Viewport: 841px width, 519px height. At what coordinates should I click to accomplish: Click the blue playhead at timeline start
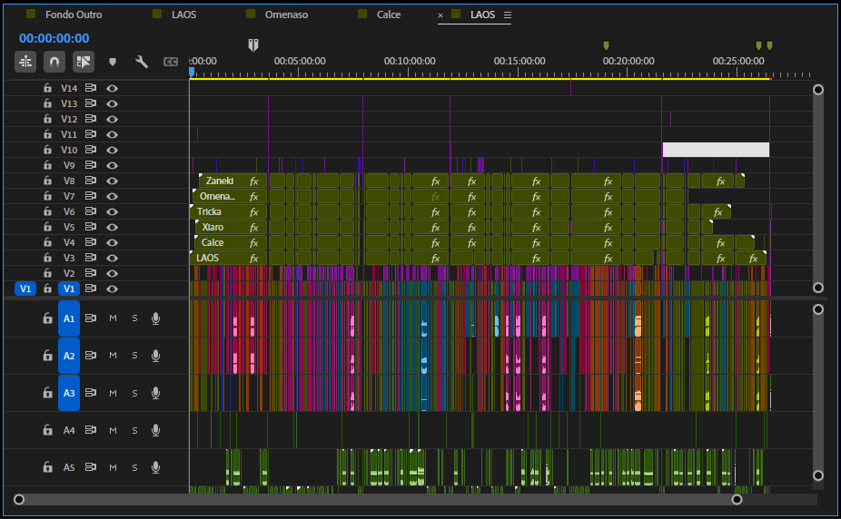[x=192, y=72]
